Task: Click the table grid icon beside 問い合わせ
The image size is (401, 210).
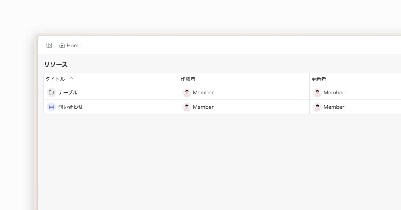Action: tap(51, 107)
